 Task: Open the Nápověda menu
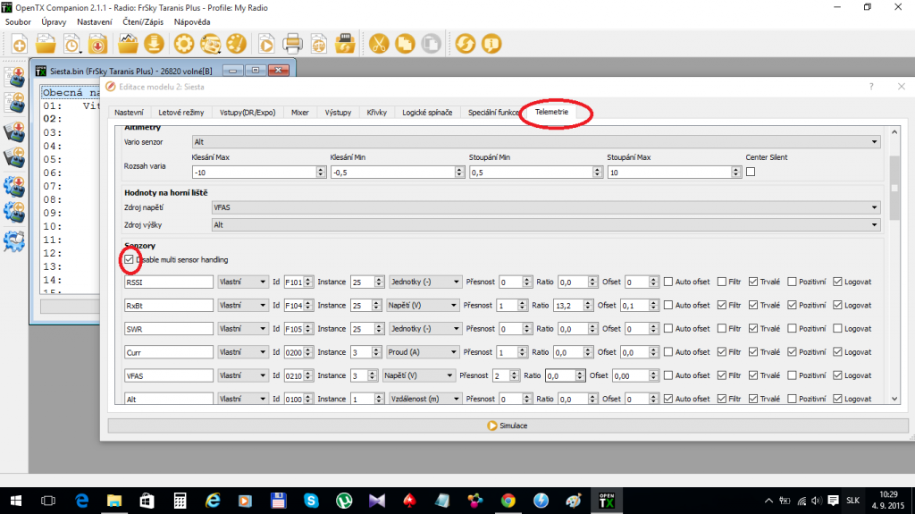click(x=192, y=21)
